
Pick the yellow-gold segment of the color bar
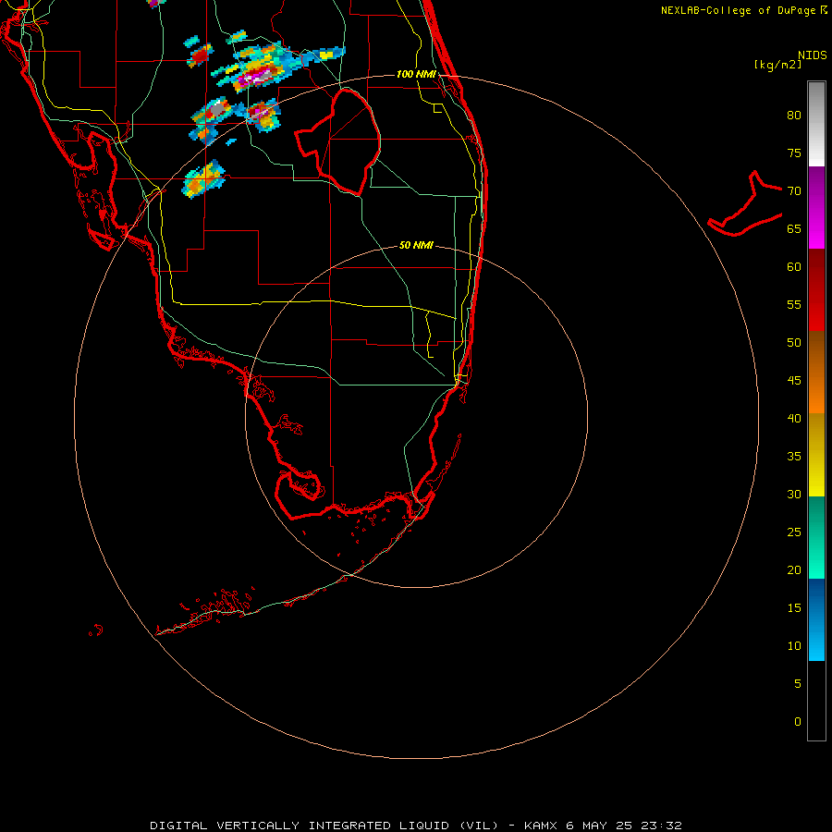pos(816,455)
